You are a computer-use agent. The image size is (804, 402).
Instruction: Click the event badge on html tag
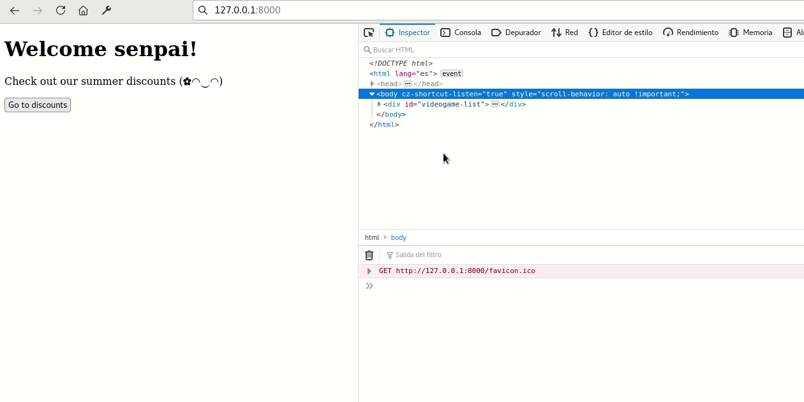pos(452,73)
